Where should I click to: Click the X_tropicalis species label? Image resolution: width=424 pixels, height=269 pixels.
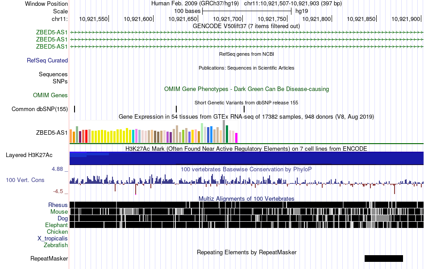tap(53, 239)
